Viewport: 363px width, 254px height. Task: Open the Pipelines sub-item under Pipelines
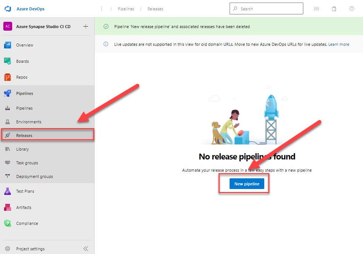point(24,108)
